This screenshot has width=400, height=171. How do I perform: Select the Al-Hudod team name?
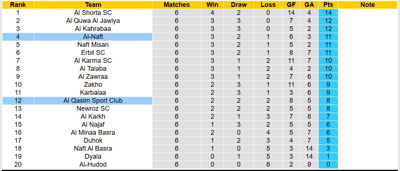pos(93,164)
